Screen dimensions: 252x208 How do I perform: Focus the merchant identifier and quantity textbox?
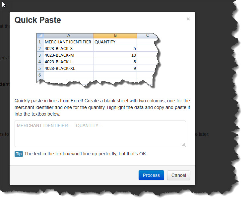(100, 134)
